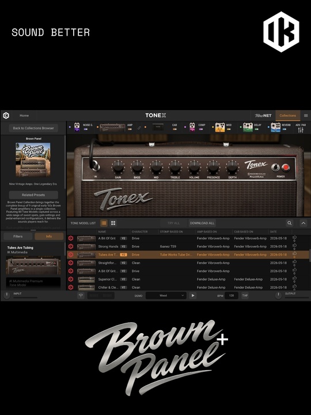The width and height of the screenshot is (311, 415).
Task: Select the yellow MOD pedal icon
Action: [220, 127]
